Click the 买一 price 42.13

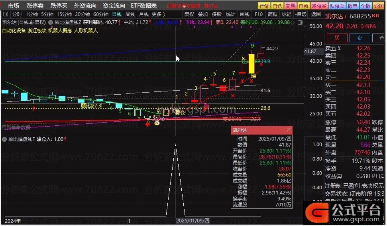pos(363,85)
